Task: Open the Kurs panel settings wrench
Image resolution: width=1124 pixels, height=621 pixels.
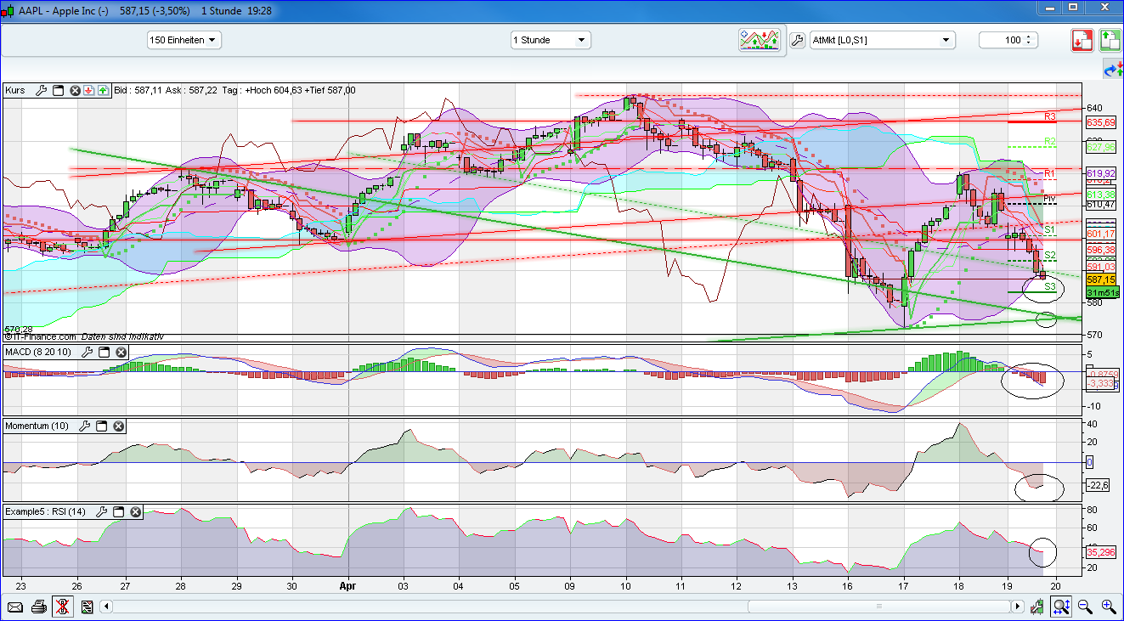Action: [x=41, y=90]
